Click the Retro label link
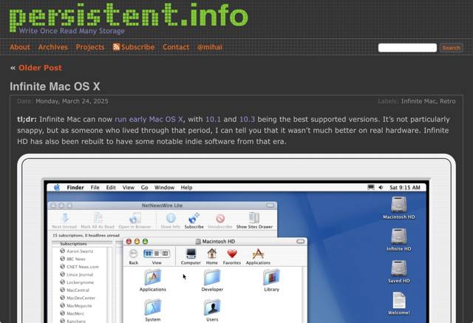 [x=447, y=101]
